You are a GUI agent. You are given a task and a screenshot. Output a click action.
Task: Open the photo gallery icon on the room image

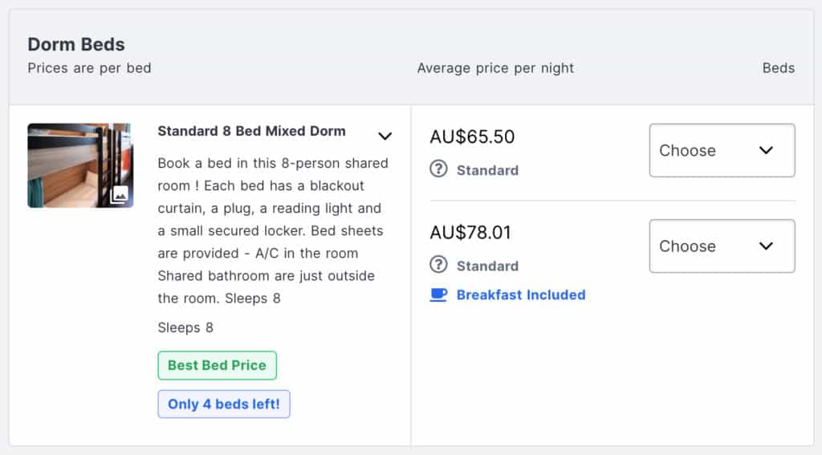(120, 194)
